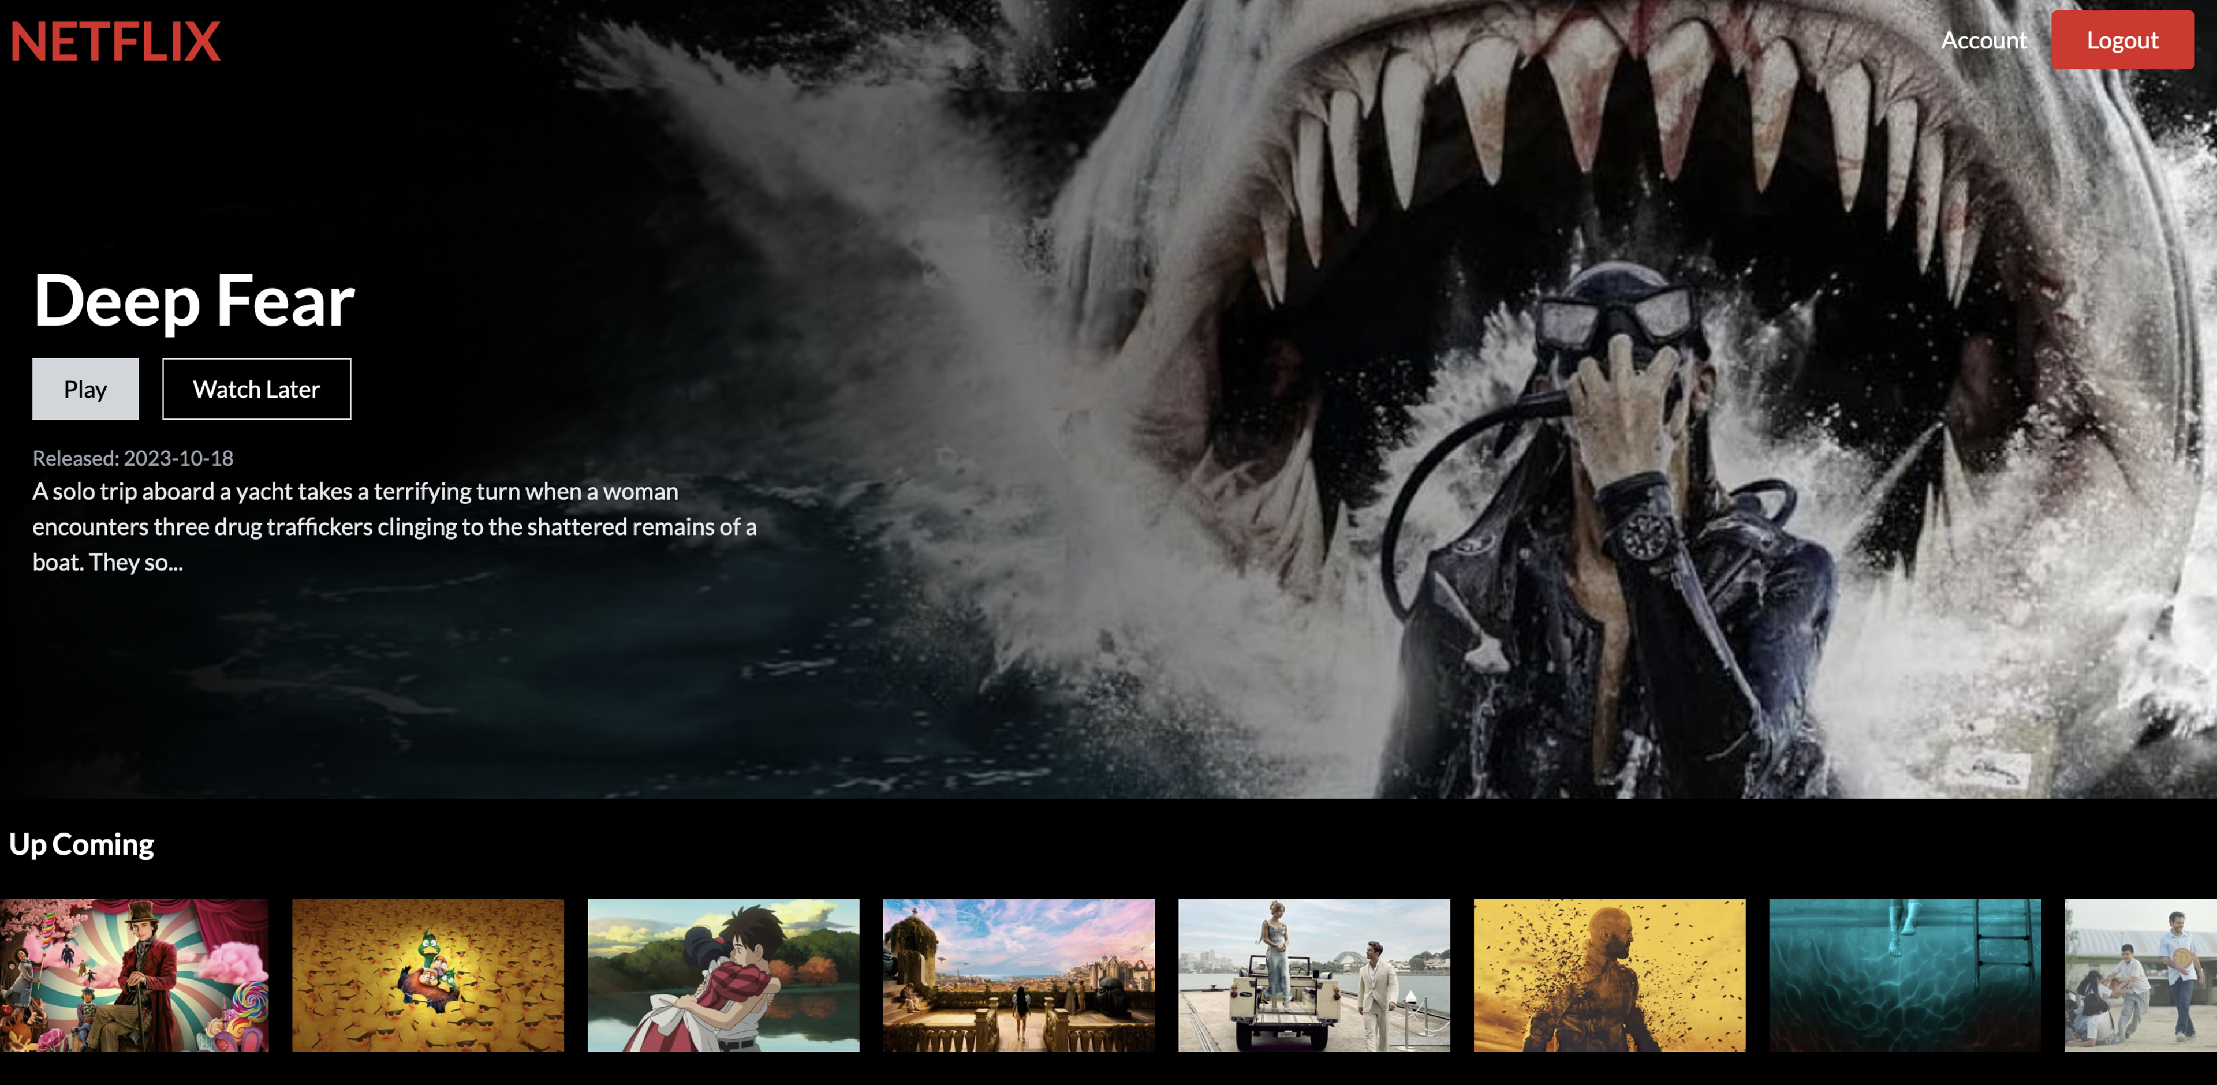
Task: Click the Released: 2023-10-18 text
Action: coord(133,458)
